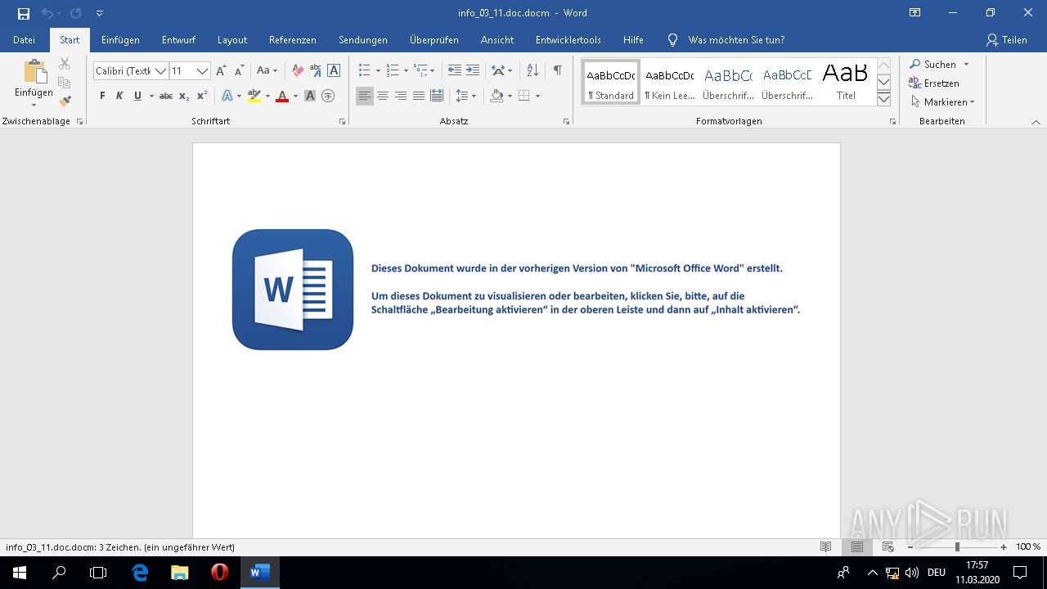Screen dimensions: 1047x589
Task: Insert a numbered list
Action: tap(393, 71)
